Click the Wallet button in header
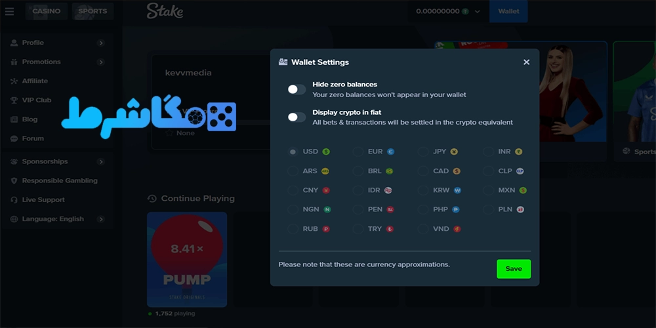This screenshot has width=656, height=328. point(509,11)
